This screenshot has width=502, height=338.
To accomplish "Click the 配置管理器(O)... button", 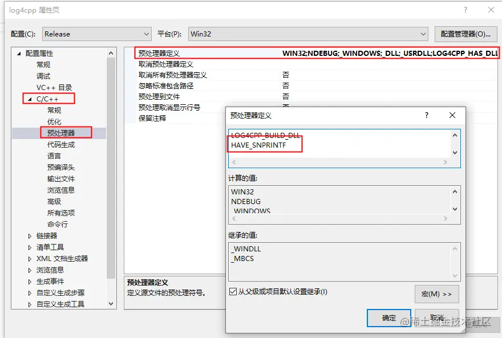I will coord(465,34).
